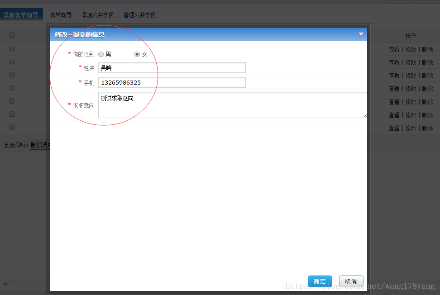Click the 姓名 input containing 吴晓
440x295 pixels.
click(172, 67)
